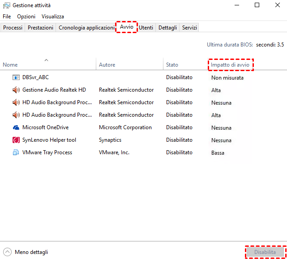This screenshot has width=287, height=262.
Task: Click the SynLenovo Helper tool icon
Action: (x=16, y=140)
